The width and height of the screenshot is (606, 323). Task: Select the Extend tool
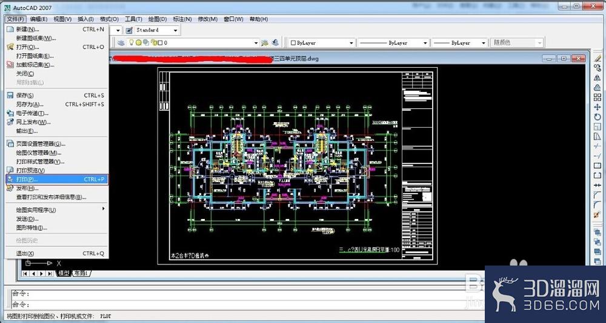(x=598, y=155)
